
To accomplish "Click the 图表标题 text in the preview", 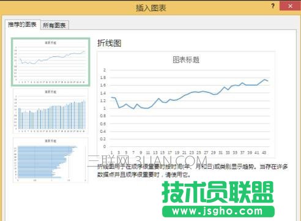I will point(186,60).
